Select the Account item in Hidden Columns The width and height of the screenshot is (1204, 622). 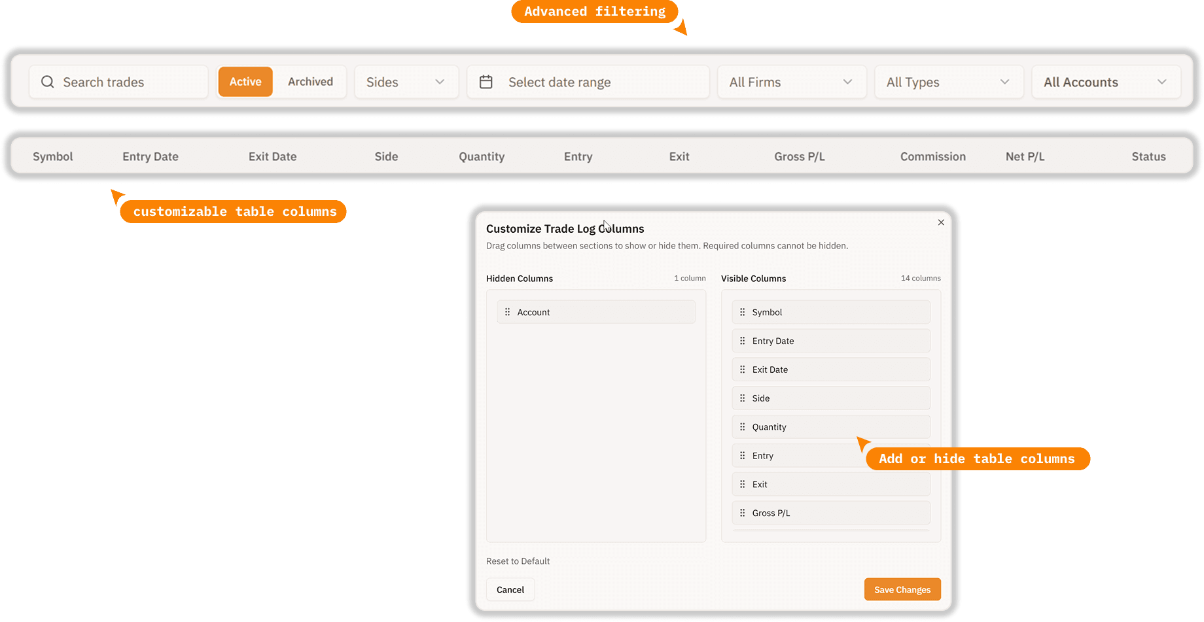pos(596,312)
